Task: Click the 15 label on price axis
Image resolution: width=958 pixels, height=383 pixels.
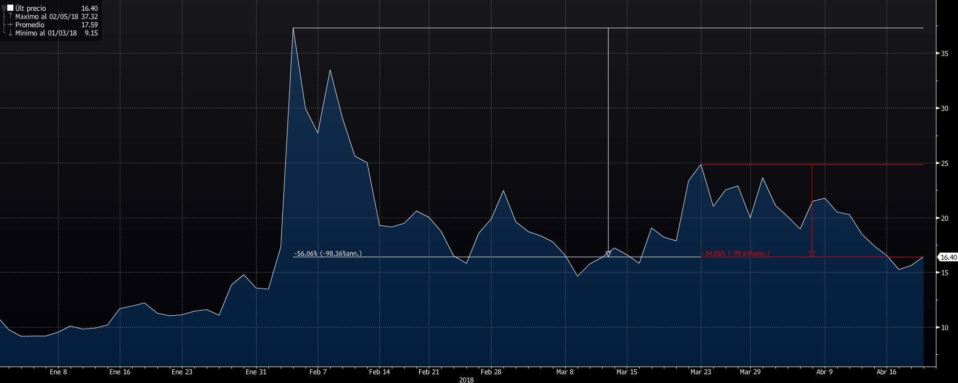Action: pyautogui.click(x=945, y=273)
